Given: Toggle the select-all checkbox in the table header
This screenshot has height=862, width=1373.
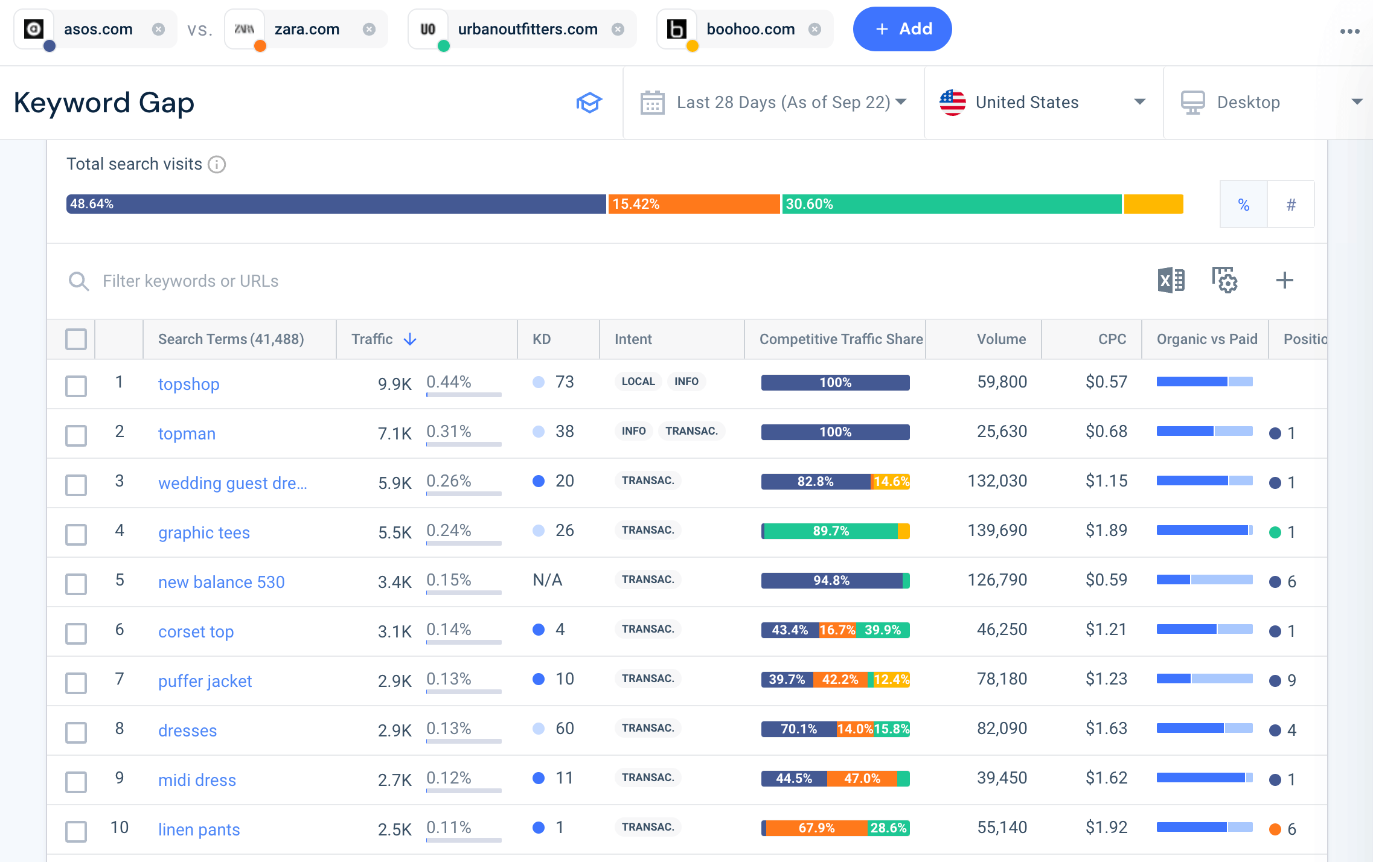Looking at the screenshot, I should click(75, 339).
